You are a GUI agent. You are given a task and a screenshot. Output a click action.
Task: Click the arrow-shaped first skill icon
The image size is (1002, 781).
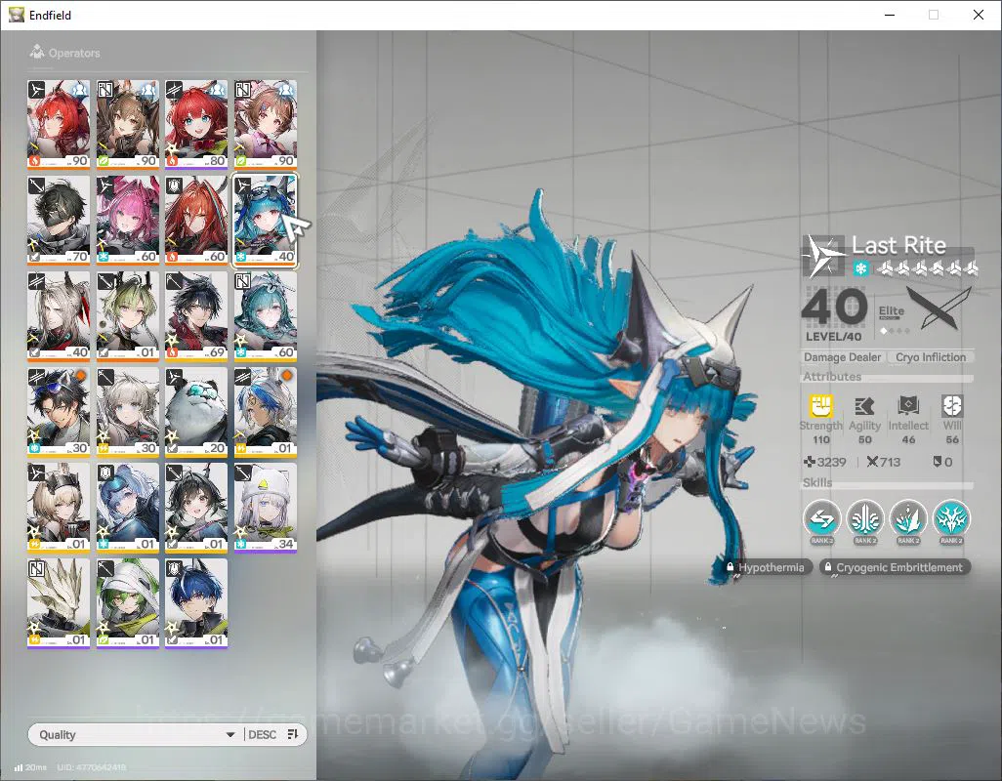pos(821,518)
